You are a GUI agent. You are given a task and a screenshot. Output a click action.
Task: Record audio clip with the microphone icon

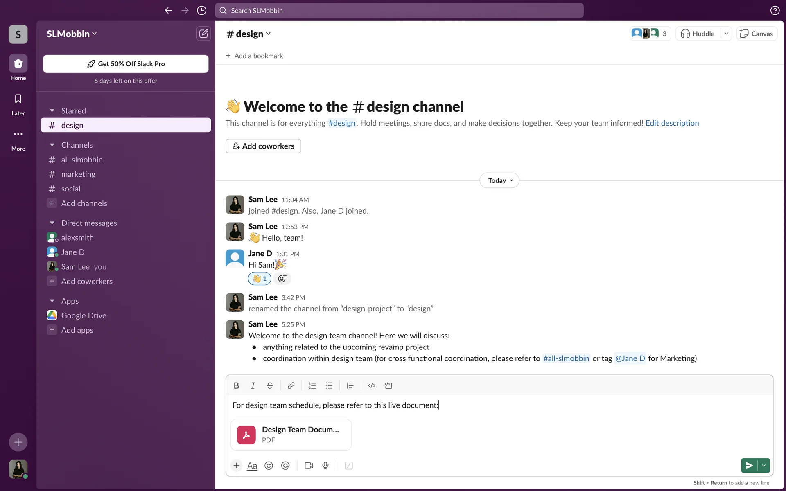(x=325, y=466)
